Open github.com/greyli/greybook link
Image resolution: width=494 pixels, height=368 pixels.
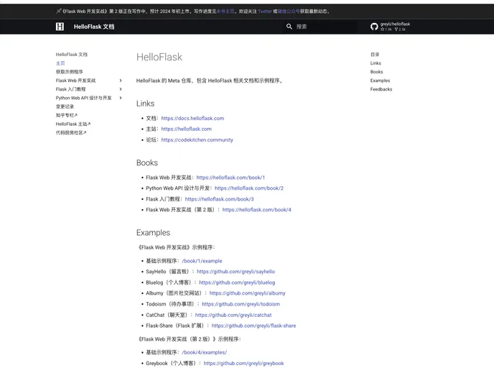(243, 363)
